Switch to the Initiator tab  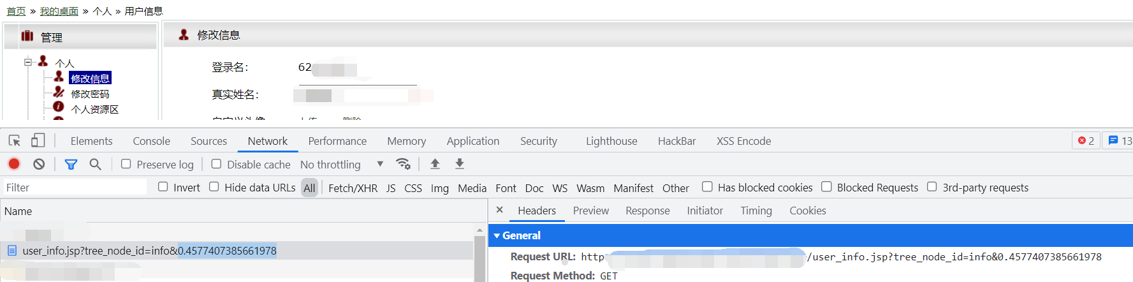pyautogui.click(x=705, y=210)
